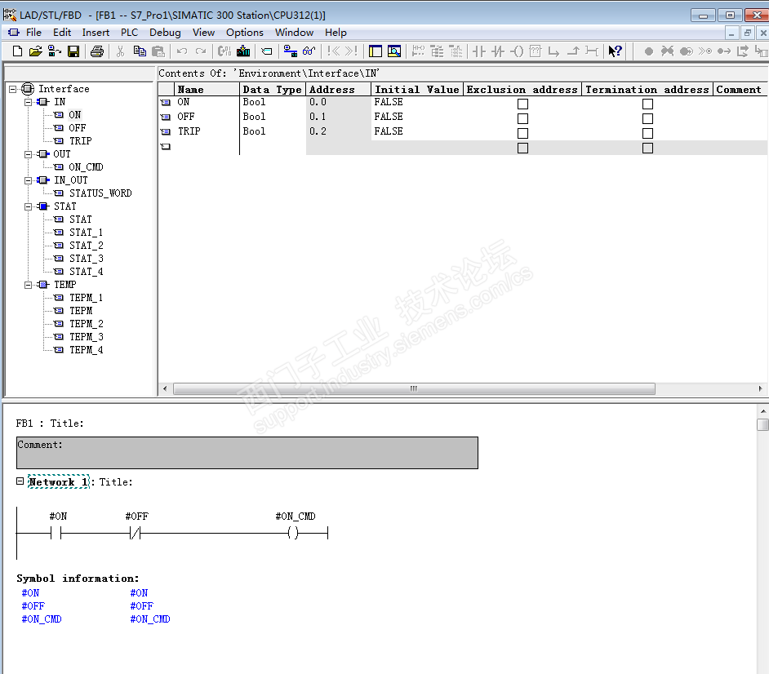Click the Open file folder icon
The width and height of the screenshot is (769, 674).
tap(35, 51)
